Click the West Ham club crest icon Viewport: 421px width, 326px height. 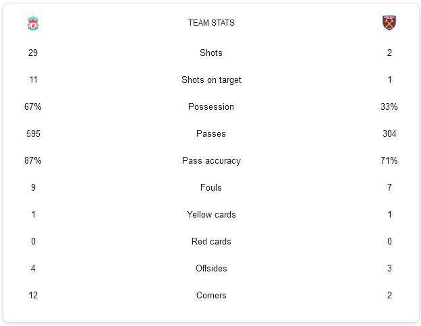click(x=389, y=23)
